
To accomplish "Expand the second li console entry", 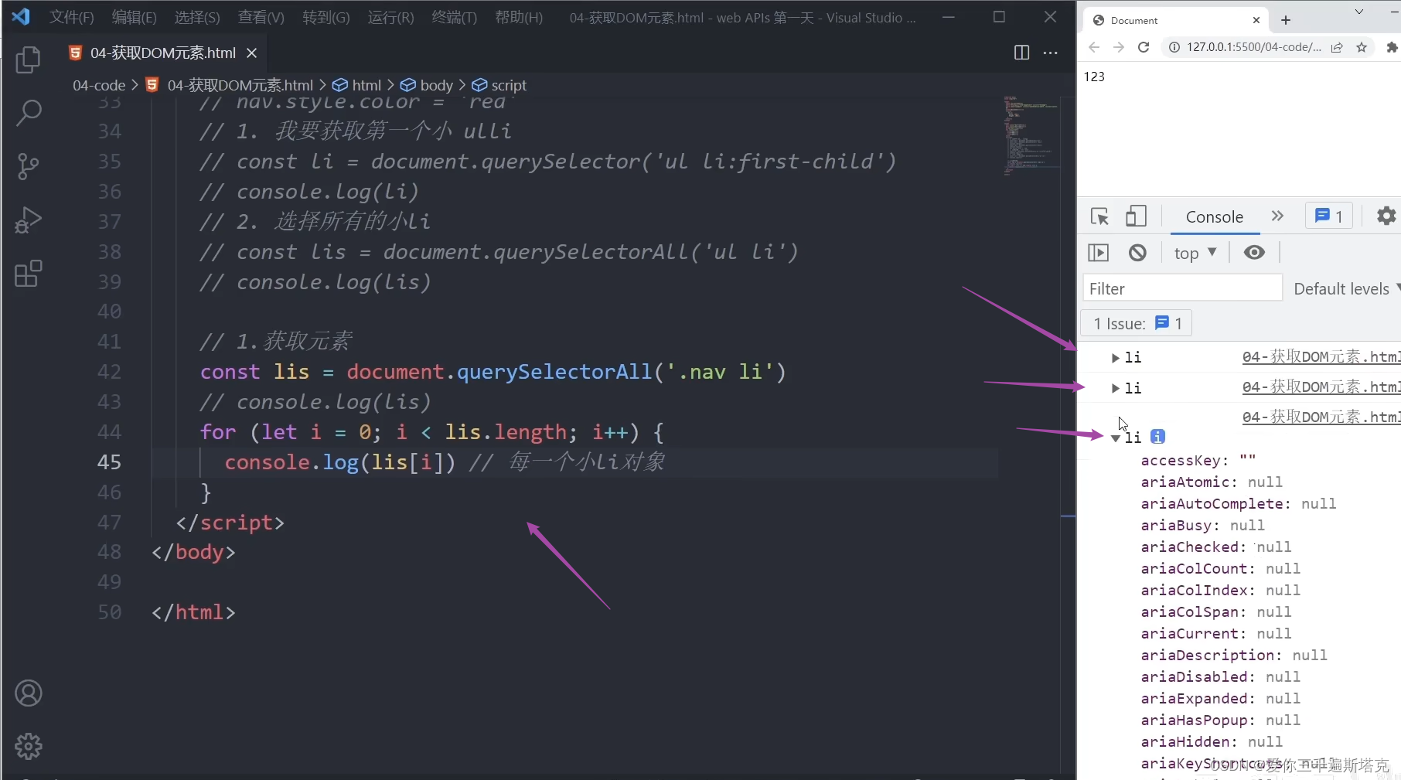I will pyautogui.click(x=1115, y=388).
